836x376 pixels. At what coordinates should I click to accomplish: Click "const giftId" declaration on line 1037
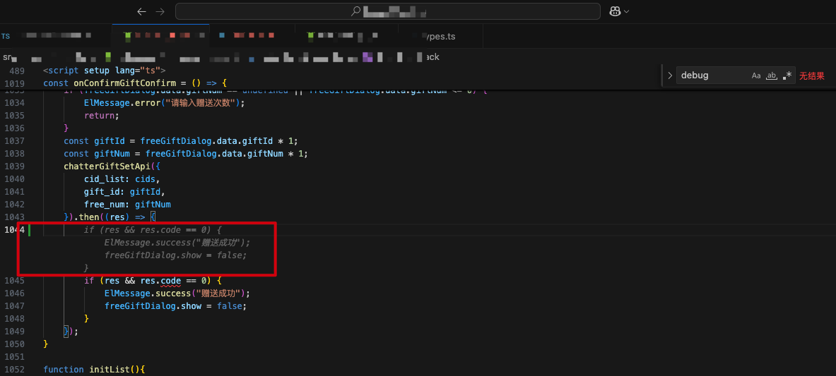95,141
